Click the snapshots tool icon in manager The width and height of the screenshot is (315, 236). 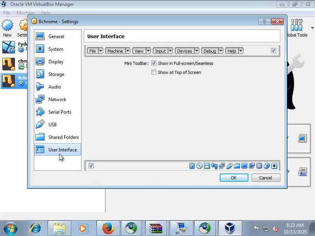coord(302,172)
